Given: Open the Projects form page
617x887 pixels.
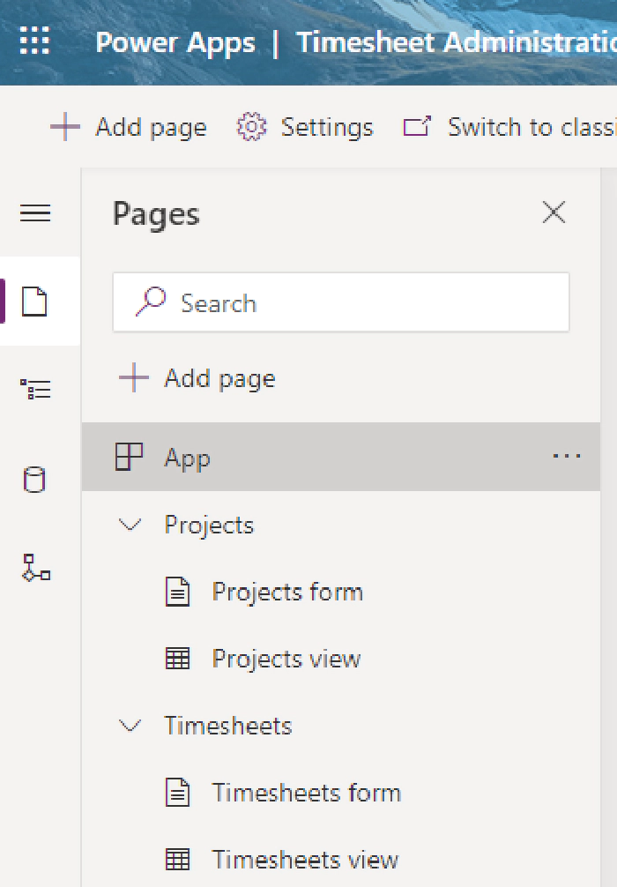Looking at the screenshot, I should (287, 593).
